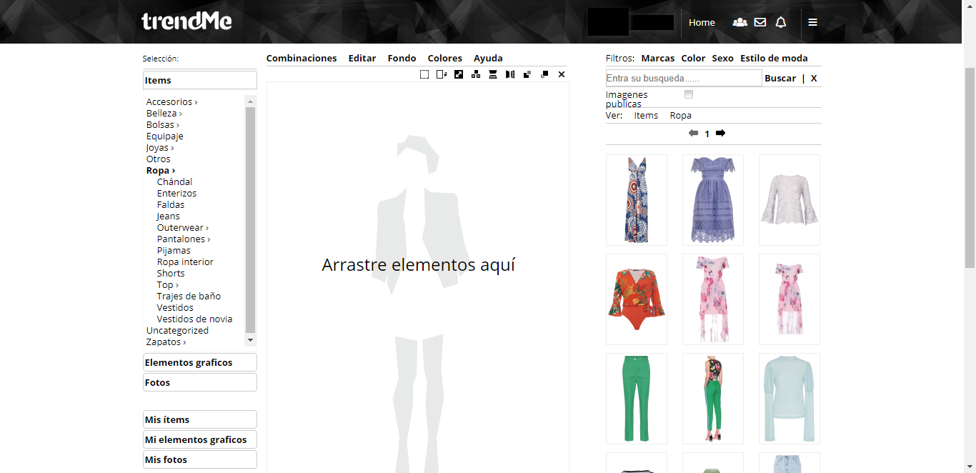976x473 pixels.
Task: Go to the next results page arrow
Action: pyautogui.click(x=720, y=133)
